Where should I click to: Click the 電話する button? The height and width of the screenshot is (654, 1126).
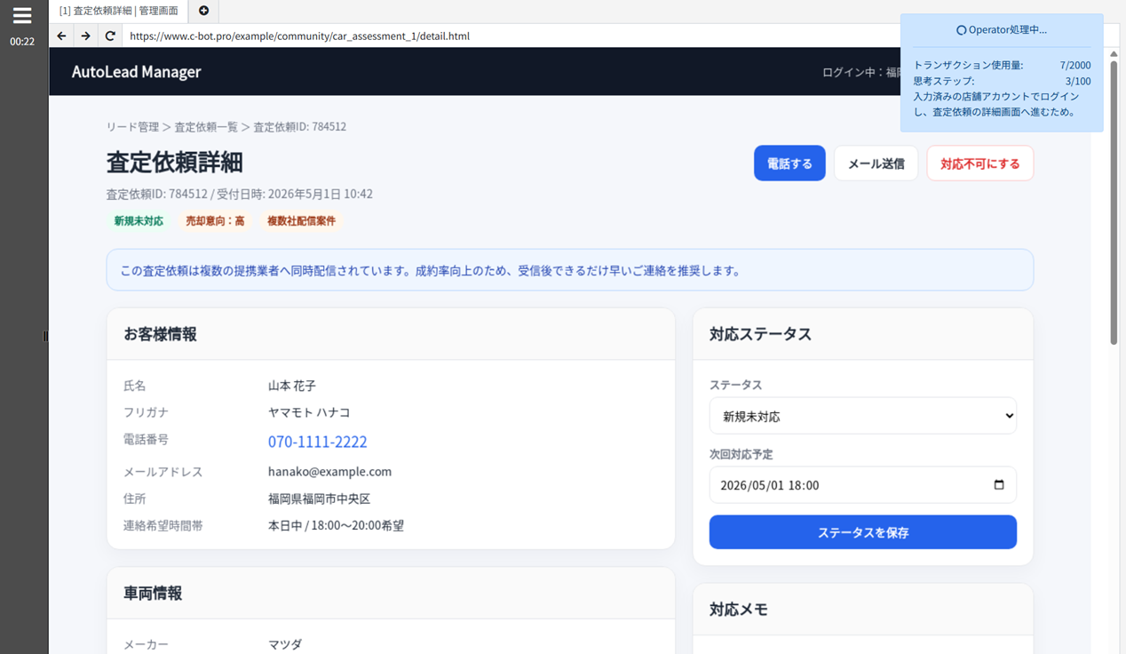[x=789, y=163]
